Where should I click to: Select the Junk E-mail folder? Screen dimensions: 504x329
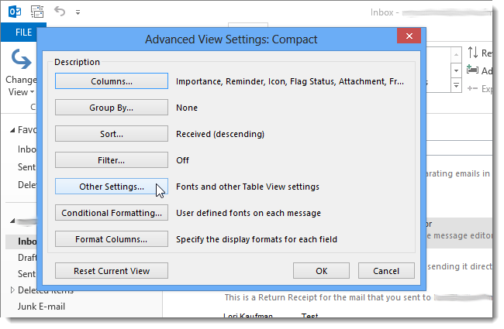click(41, 307)
